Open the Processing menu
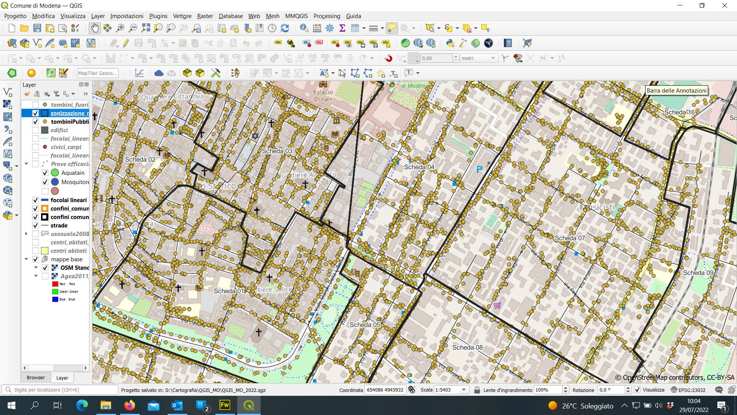This screenshot has width=737, height=415. coord(327,16)
